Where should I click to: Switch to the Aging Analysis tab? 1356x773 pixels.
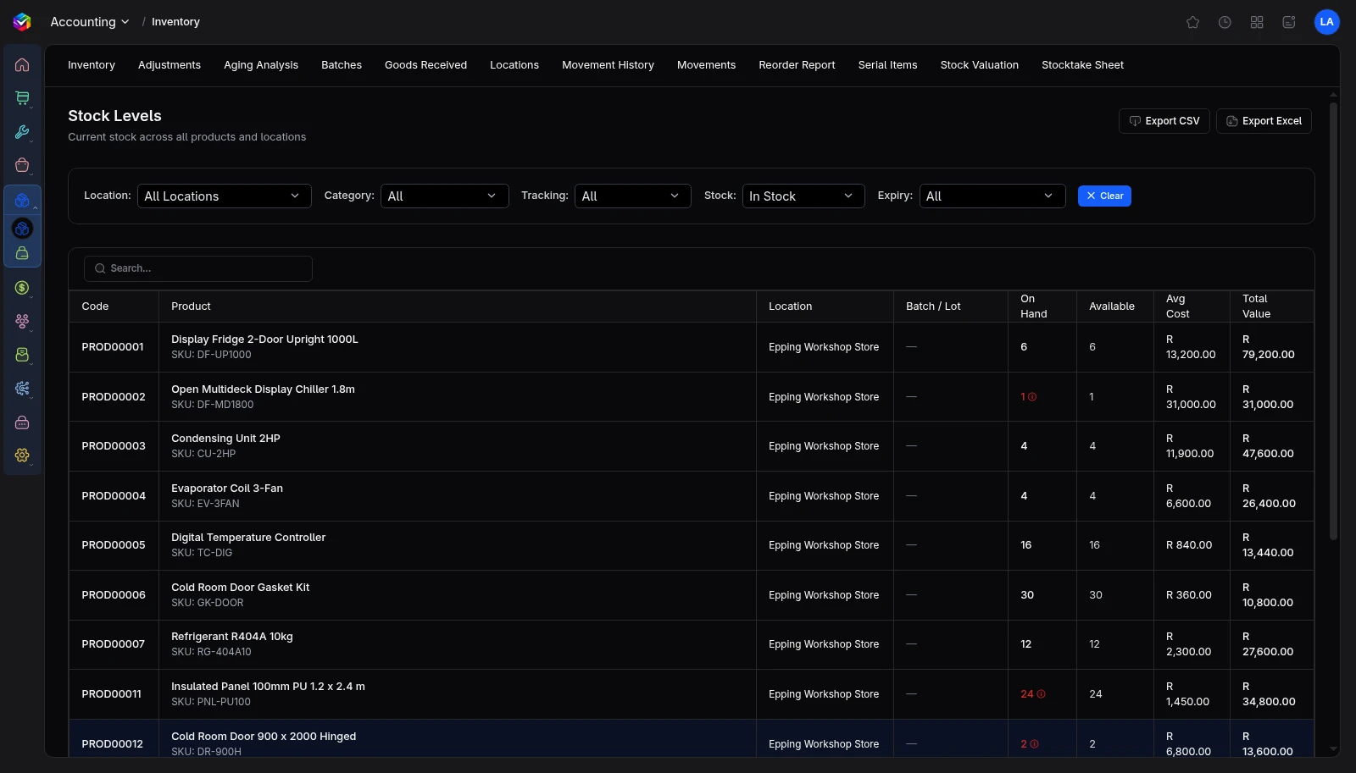pos(261,65)
